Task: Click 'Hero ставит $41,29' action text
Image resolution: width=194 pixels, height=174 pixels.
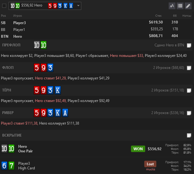Action: click(x=51, y=78)
